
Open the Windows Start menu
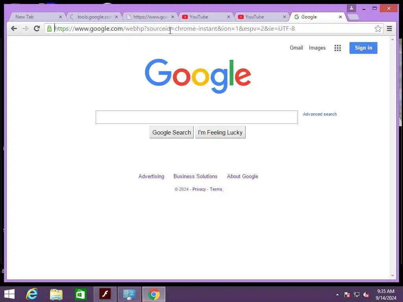(9, 294)
